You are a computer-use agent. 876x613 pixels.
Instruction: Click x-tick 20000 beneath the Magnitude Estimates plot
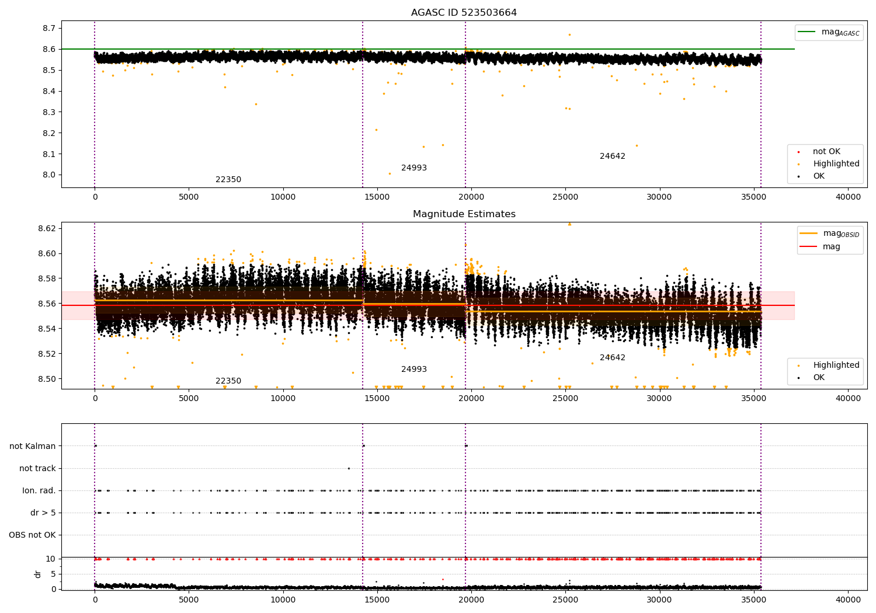click(x=471, y=398)
